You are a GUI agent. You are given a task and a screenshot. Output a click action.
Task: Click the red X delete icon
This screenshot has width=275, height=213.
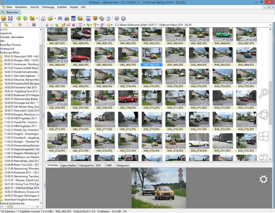pos(73,25)
